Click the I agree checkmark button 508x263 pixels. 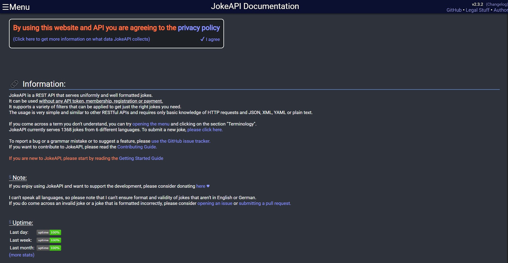[210, 39]
